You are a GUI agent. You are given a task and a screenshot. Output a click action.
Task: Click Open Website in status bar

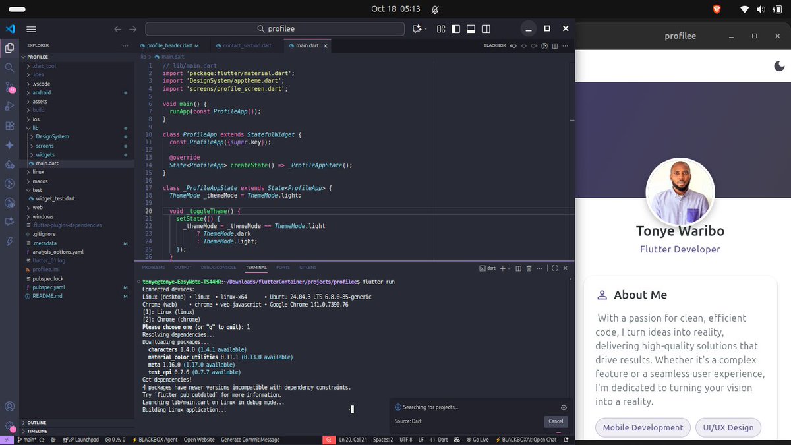199,440
